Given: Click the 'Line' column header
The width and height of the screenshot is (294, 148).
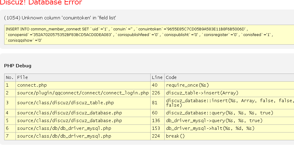Looking at the screenshot, I should click(x=157, y=77).
